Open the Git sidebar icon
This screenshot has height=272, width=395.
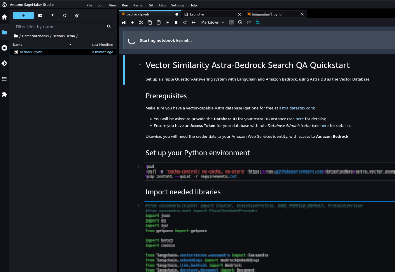click(4, 63)
